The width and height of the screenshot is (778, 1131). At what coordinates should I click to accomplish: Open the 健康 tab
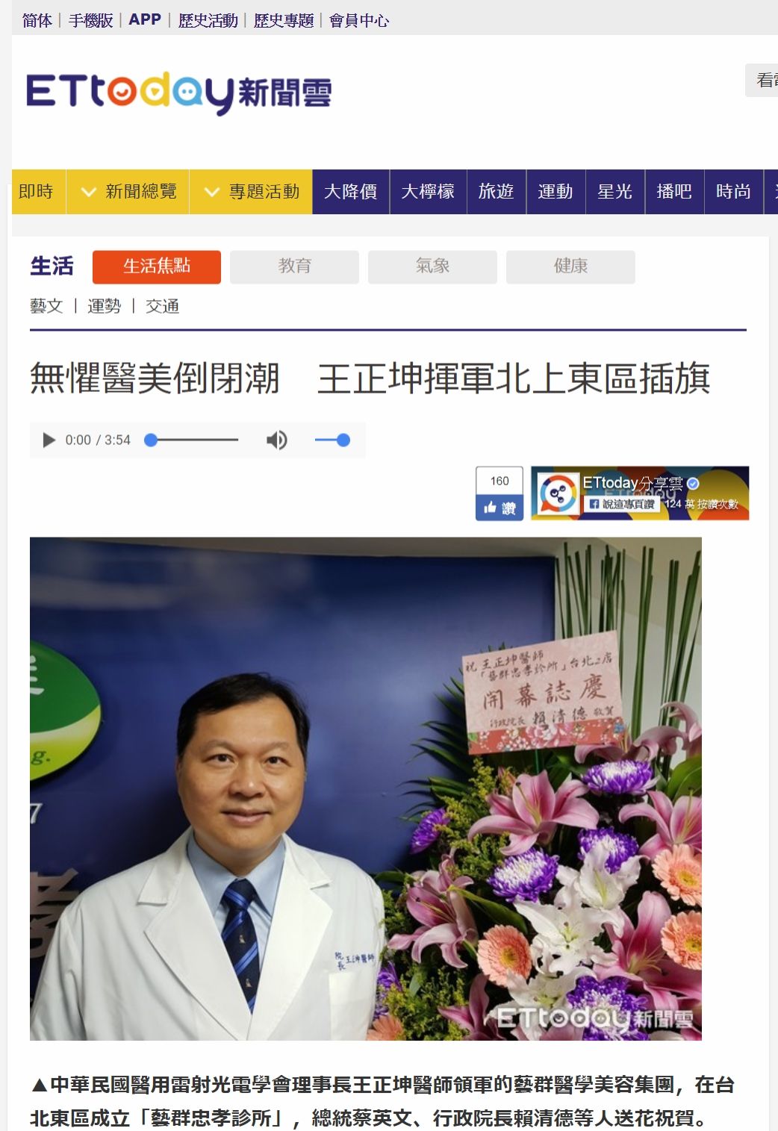pyautogui.click(x=570, y=267)
